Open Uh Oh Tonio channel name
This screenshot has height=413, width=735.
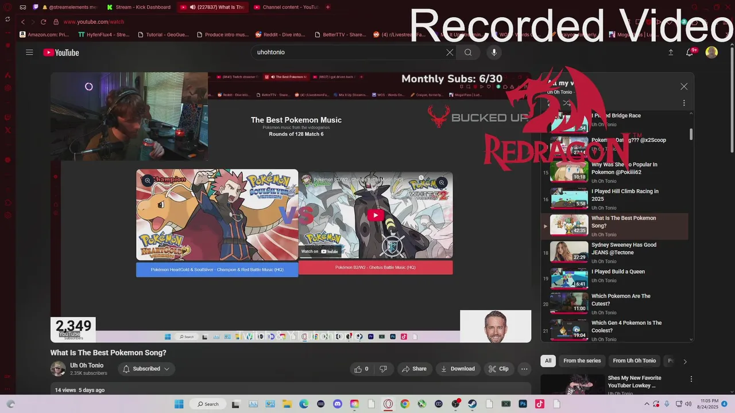pos(87,365)
